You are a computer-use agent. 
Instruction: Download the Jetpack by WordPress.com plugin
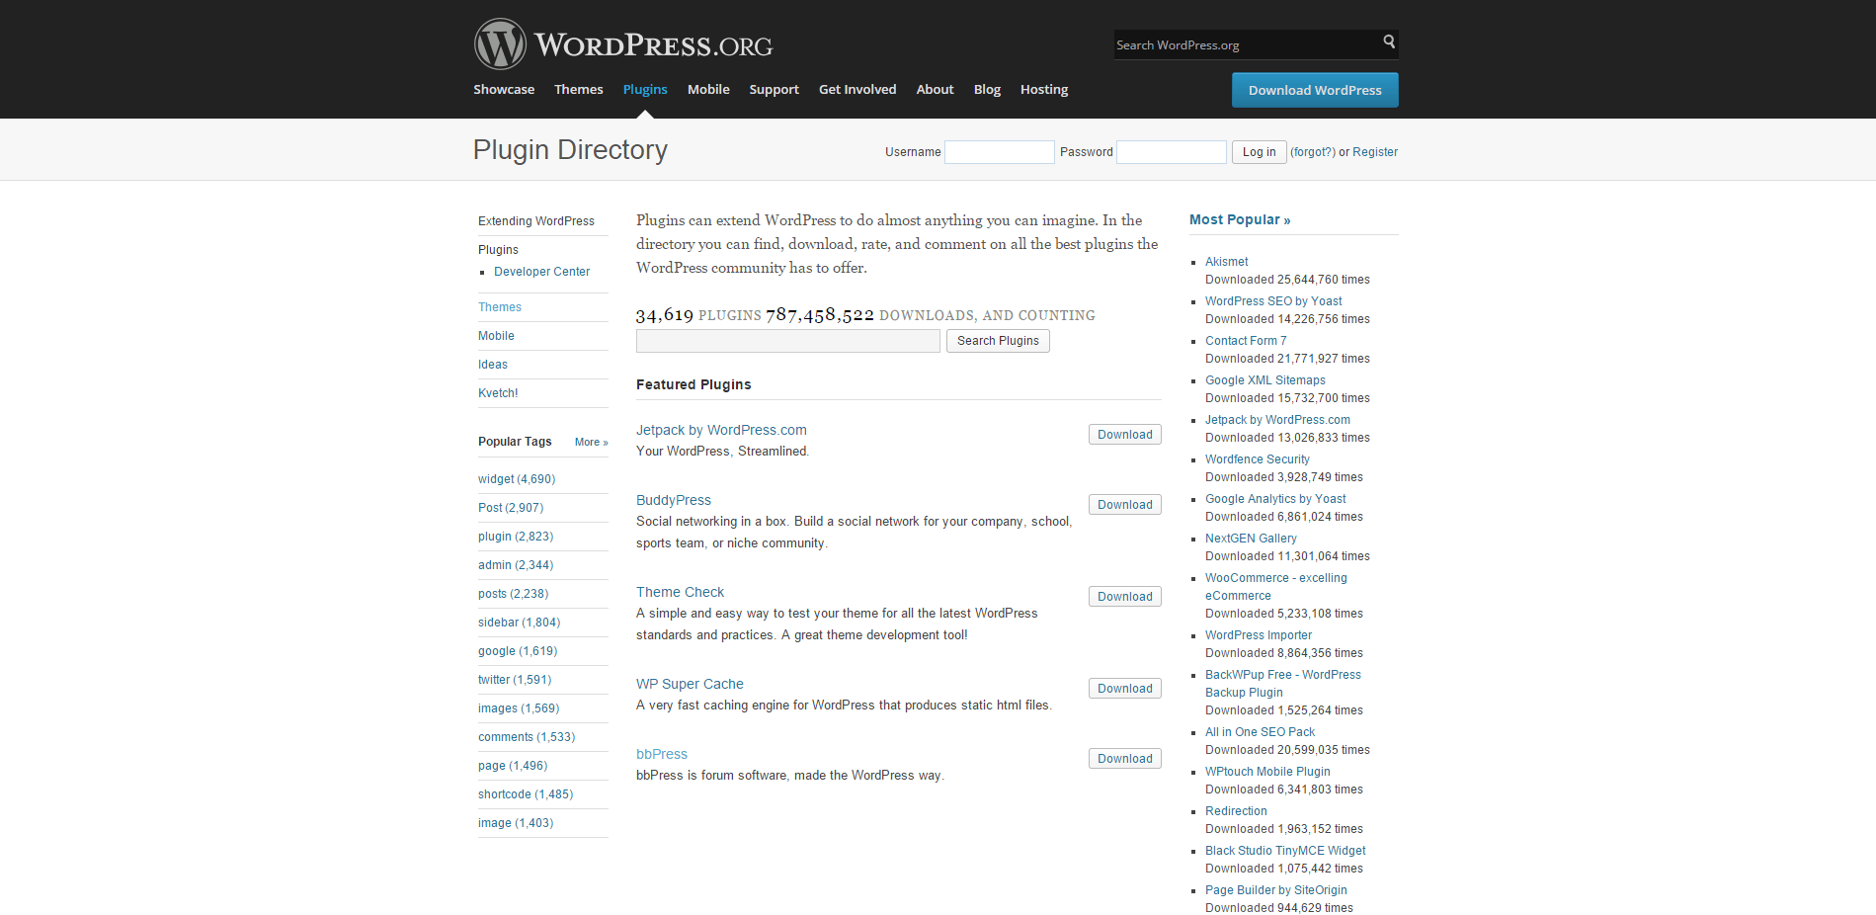click(x=1124, y=435)
